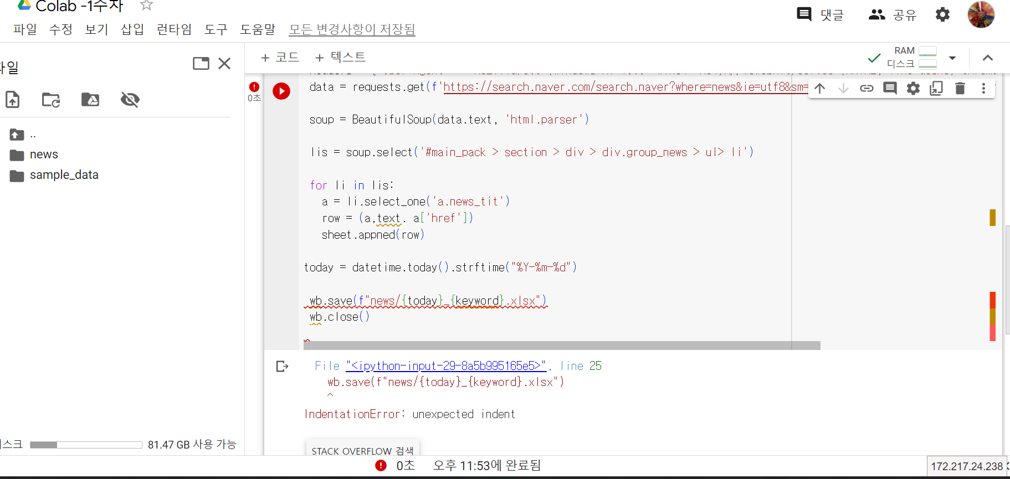
Task: Open the 보기 menu
Action: 96,29
